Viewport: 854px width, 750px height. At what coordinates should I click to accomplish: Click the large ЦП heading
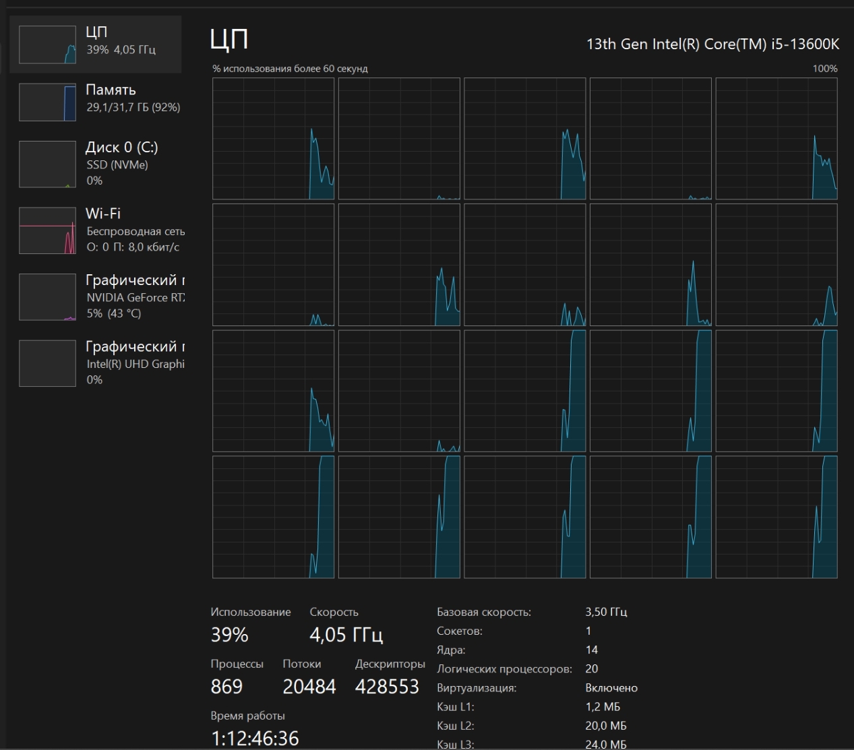coord(229,40)
